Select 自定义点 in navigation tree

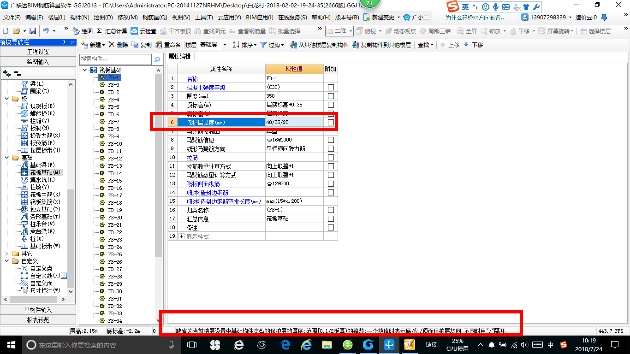(x=41, y=268)
